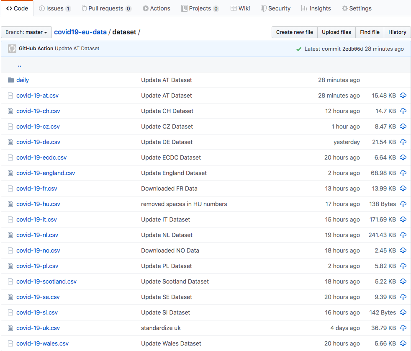
Task: Click the cloud download icon for covid-19-hu.csv
Action: point(403,204)
